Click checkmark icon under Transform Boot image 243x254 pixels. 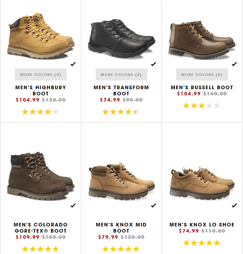click(x=153, y=64)
